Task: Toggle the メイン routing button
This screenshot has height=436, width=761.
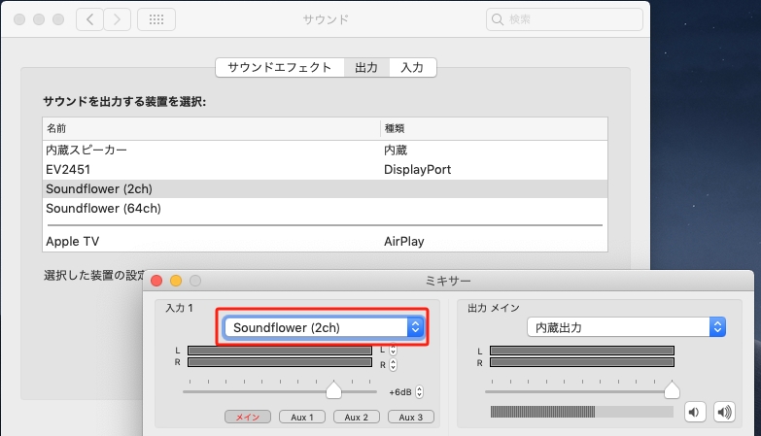Action: 248,418
